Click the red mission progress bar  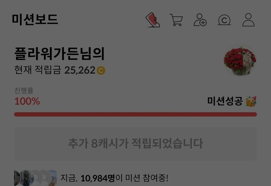coord(135,115)
